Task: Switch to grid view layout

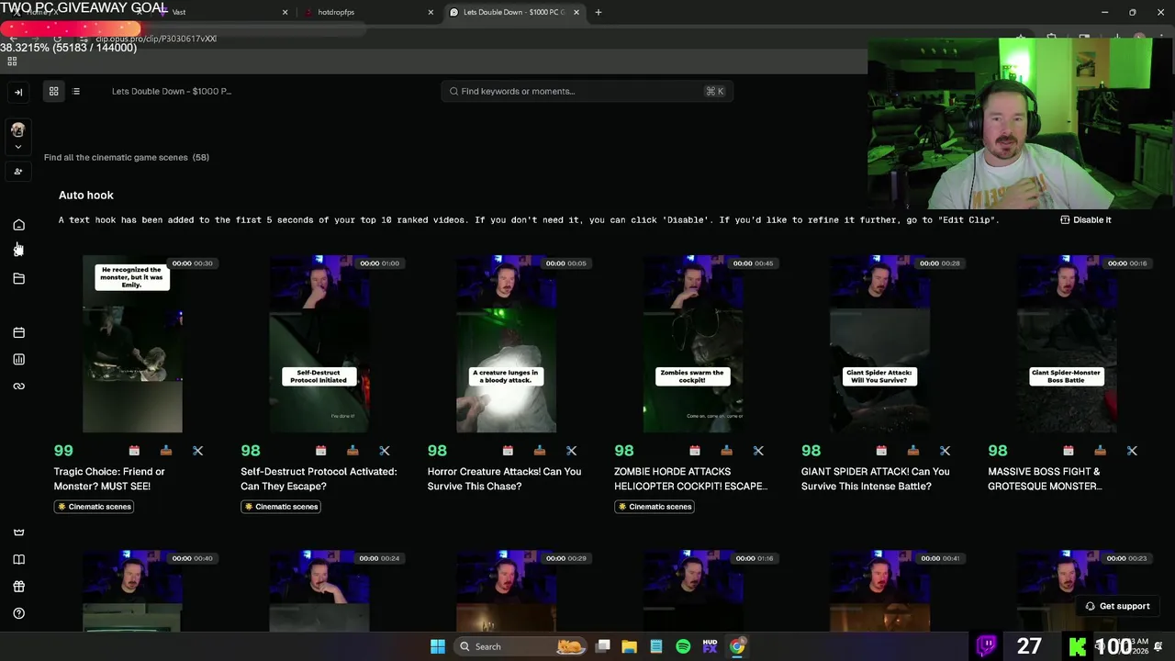Action: pyautogui.click(x=53, y=91)
